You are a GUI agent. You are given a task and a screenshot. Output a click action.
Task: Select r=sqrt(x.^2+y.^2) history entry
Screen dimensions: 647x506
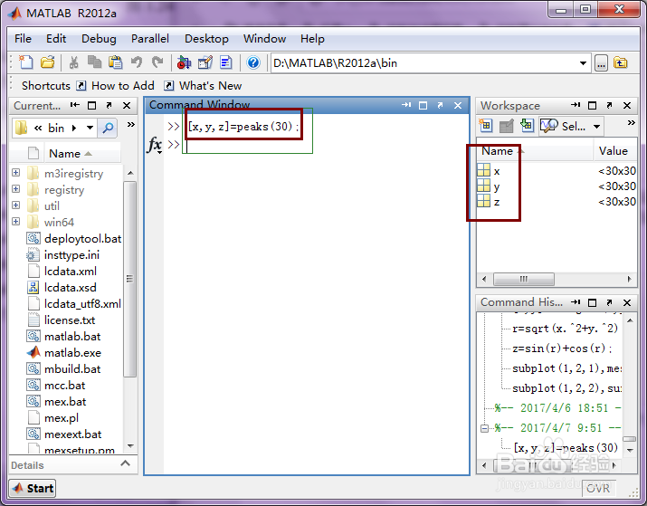pyautogui.click(x=565, y=329)
